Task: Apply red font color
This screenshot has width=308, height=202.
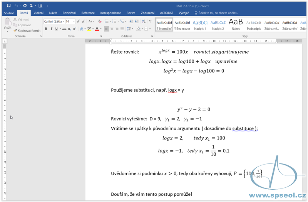Action: (x=97, y=29)
